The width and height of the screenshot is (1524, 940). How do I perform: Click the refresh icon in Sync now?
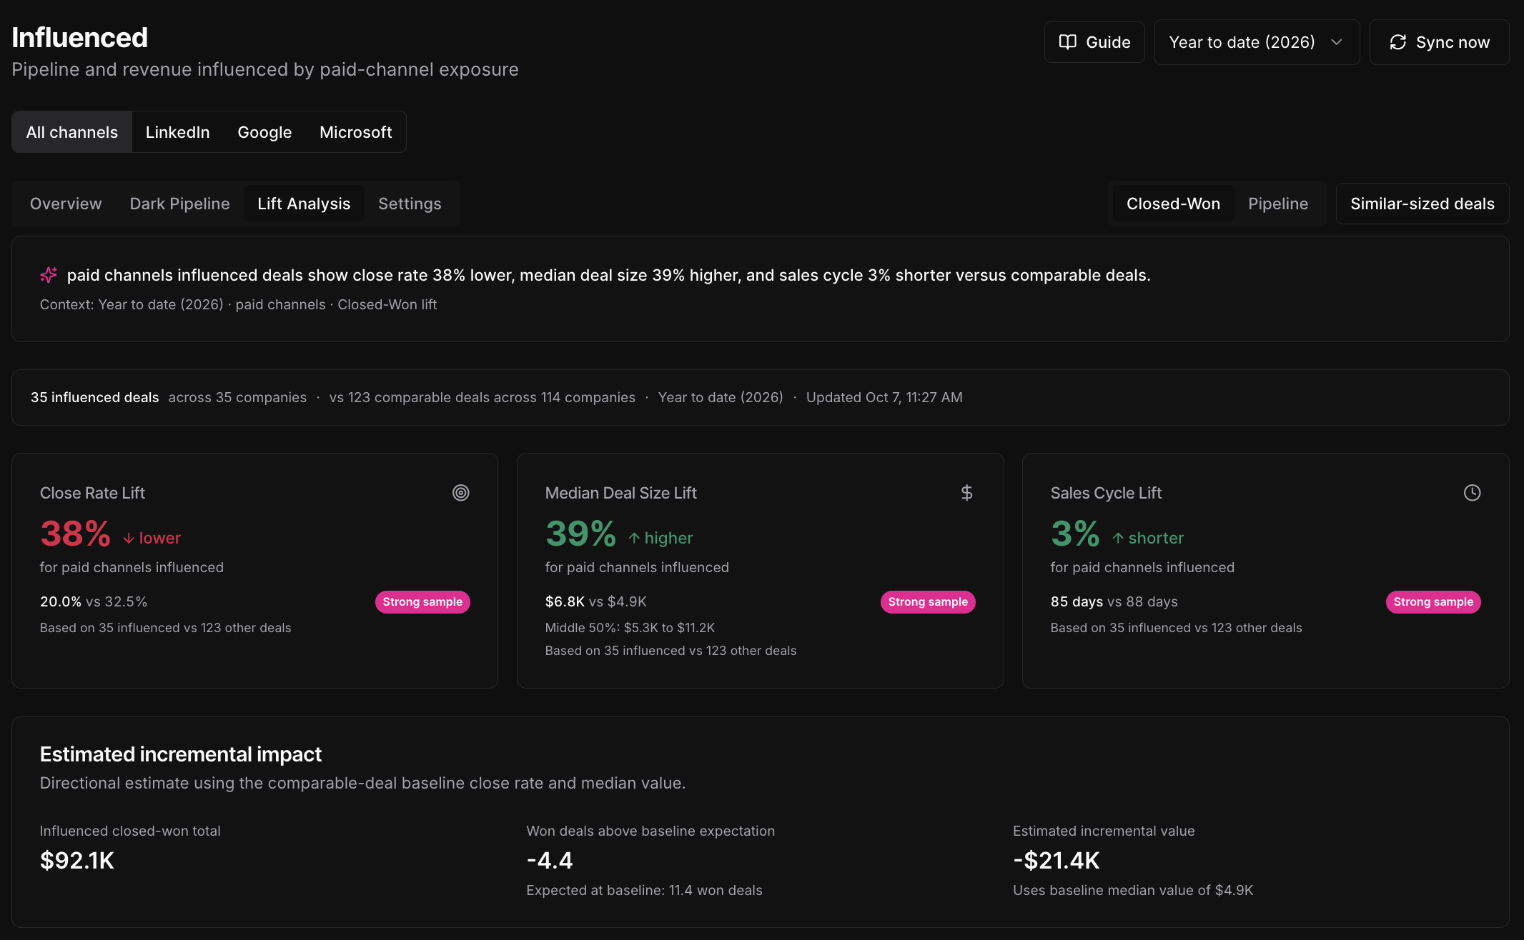(x=1397, y=43)
